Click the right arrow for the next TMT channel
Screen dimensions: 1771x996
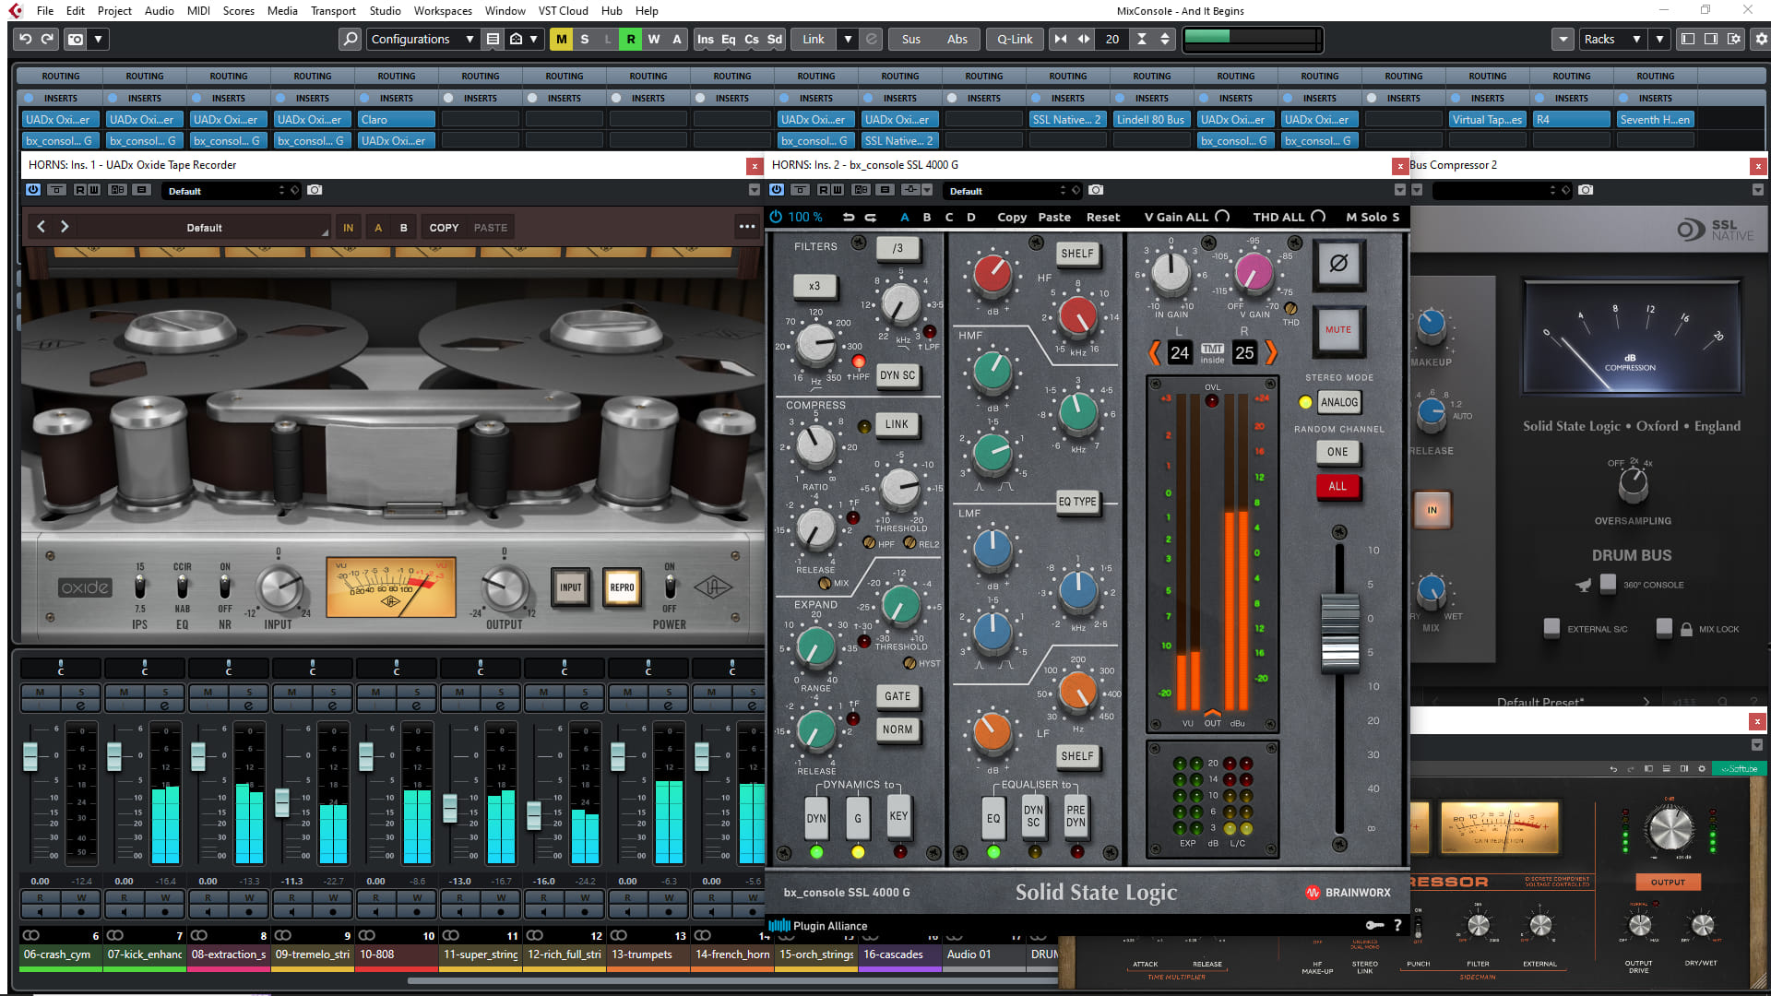coord(1271,352)
